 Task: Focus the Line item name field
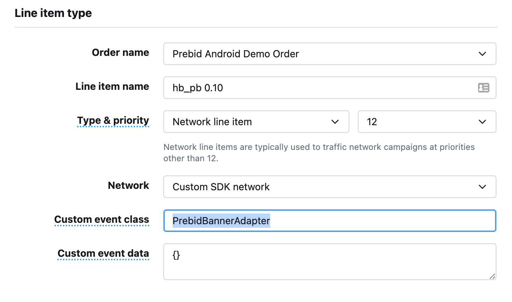tap(318, 88)
